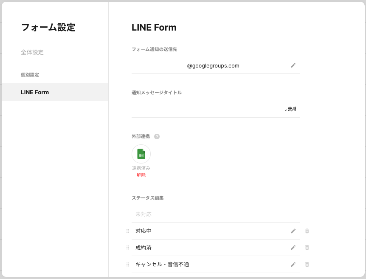Open the Google Sheets integration icon
366x279 pixels.
[141, 154]
